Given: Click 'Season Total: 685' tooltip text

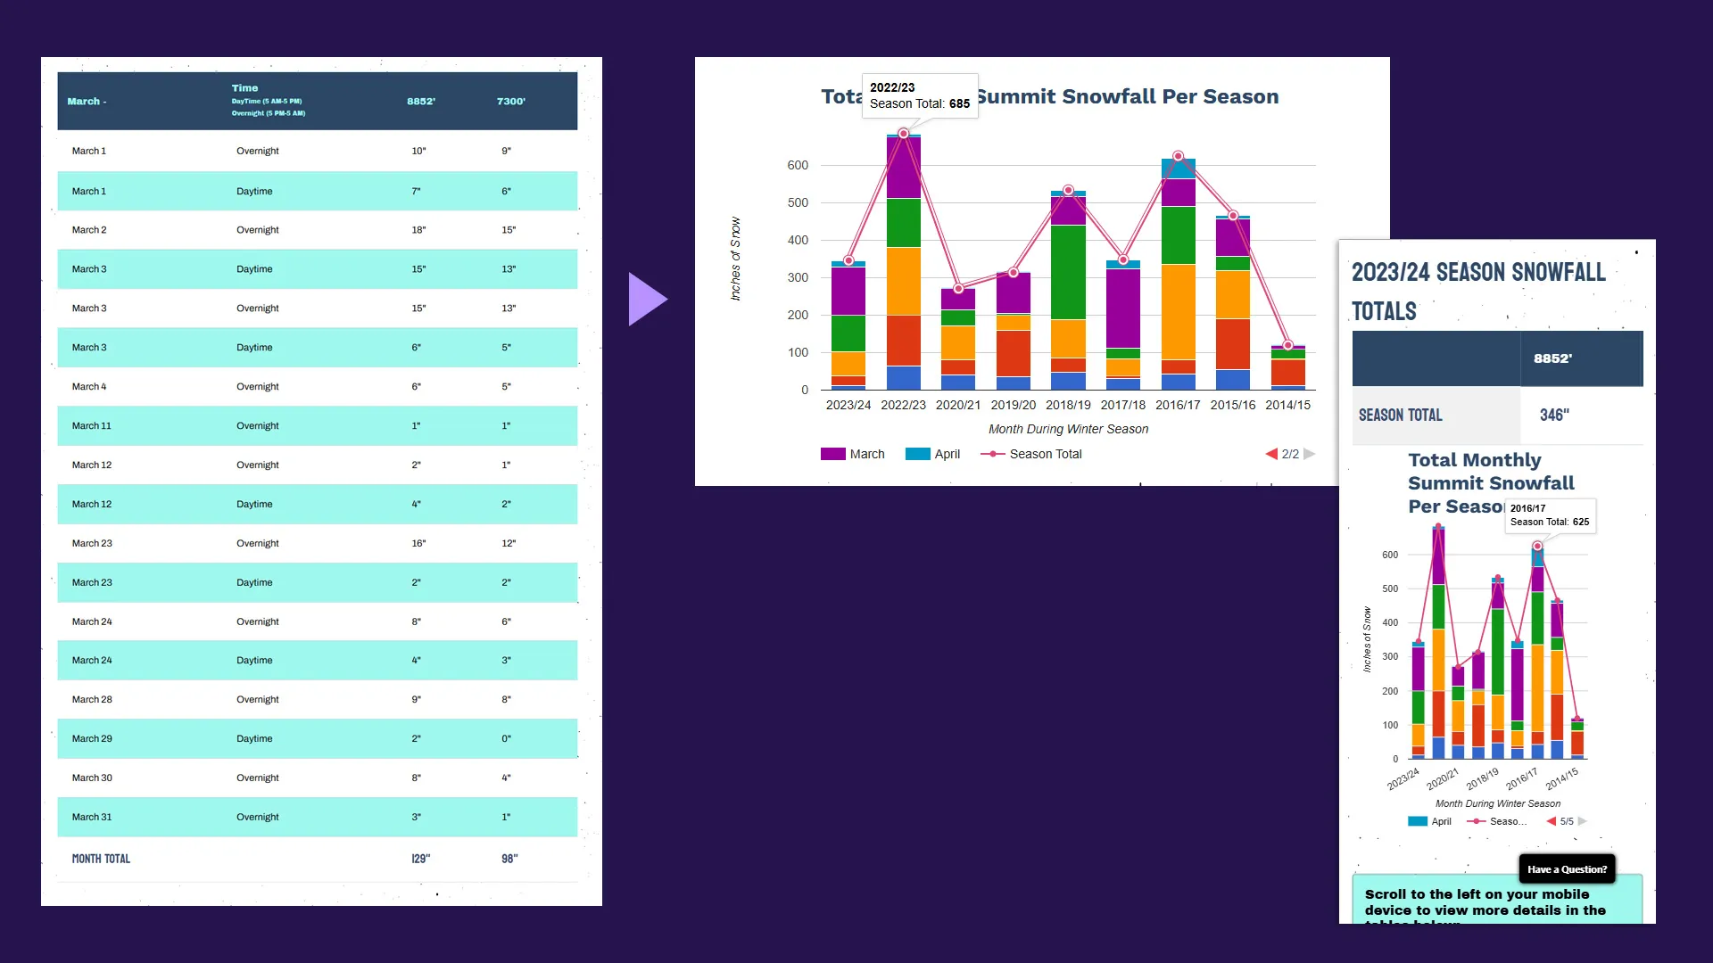Looking at the screenshot, I should (920, 103).
